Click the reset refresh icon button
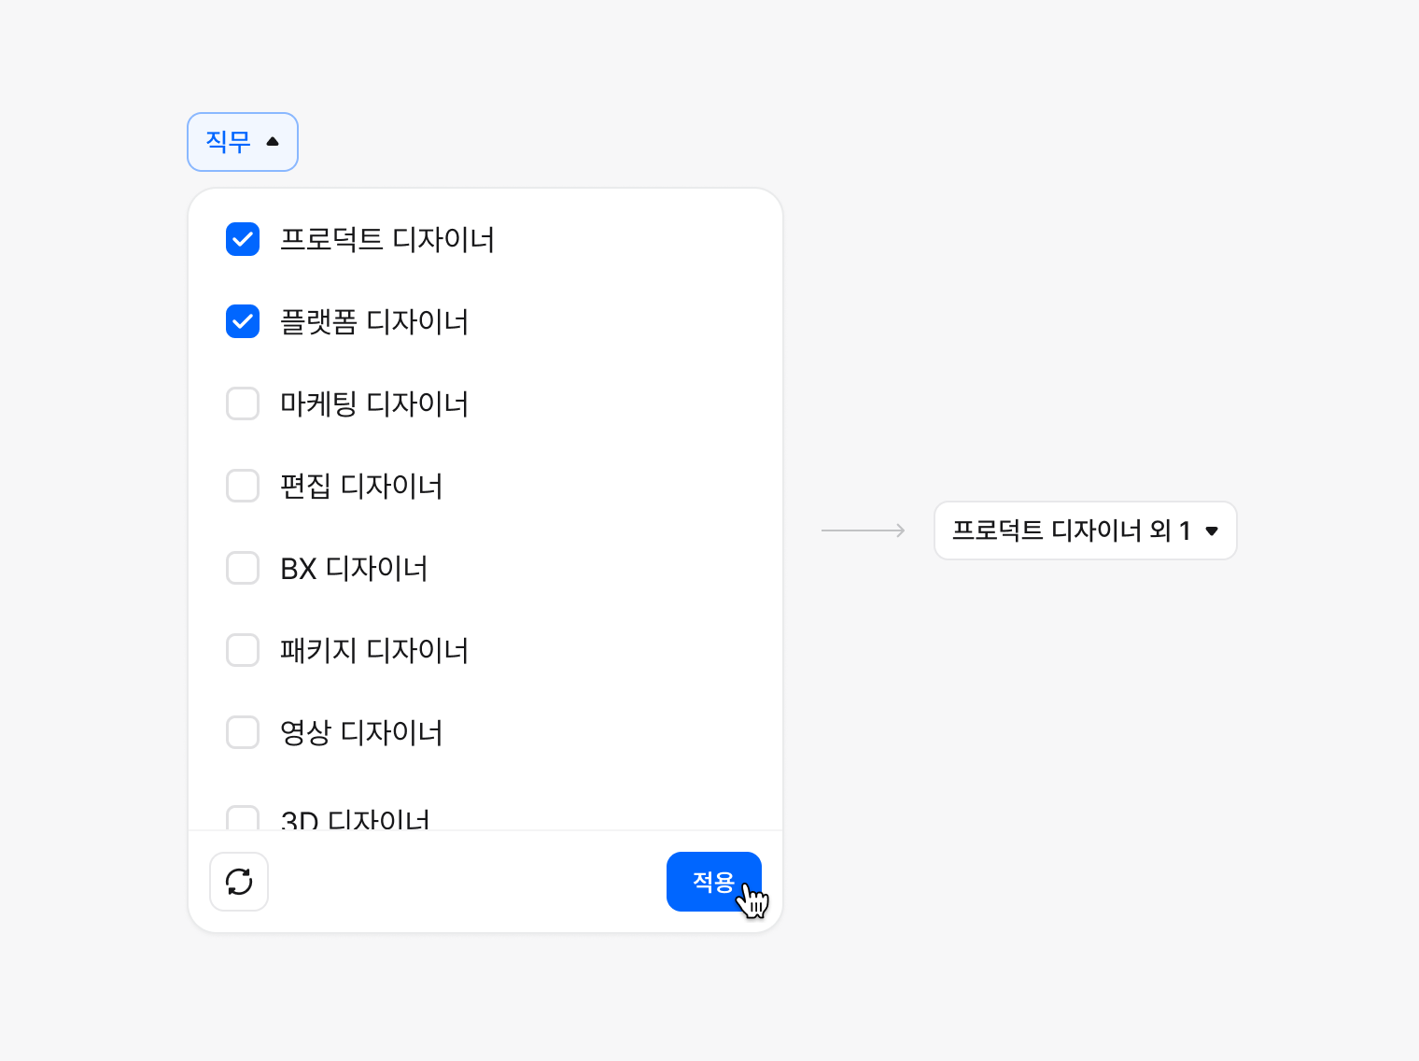 [x=239, y=882]
